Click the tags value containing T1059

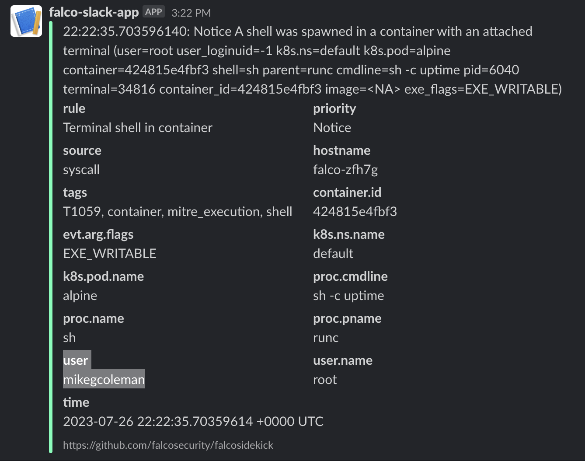click(178, 212)
